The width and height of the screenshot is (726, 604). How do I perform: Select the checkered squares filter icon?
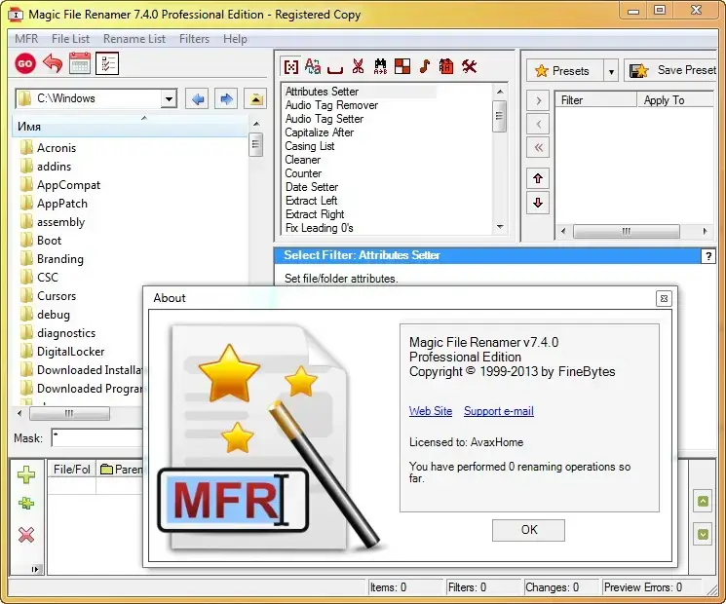pos(402,66)
